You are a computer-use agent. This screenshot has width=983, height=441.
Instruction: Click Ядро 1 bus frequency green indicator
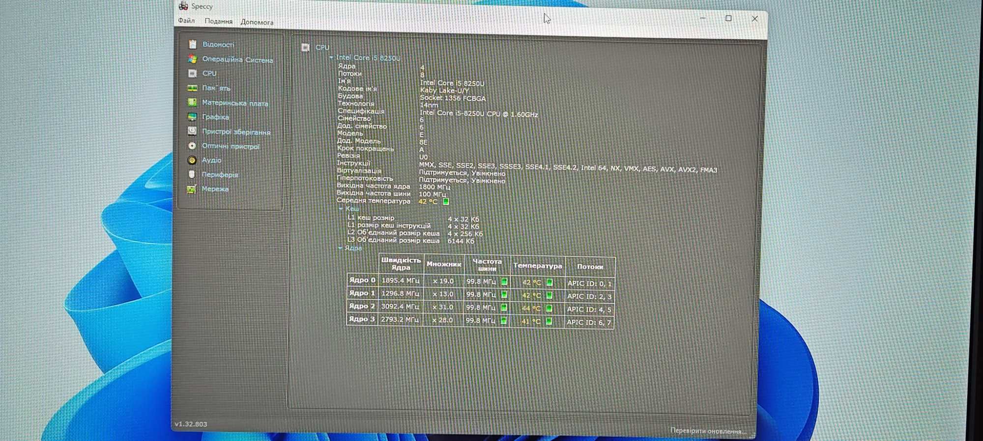504,294
